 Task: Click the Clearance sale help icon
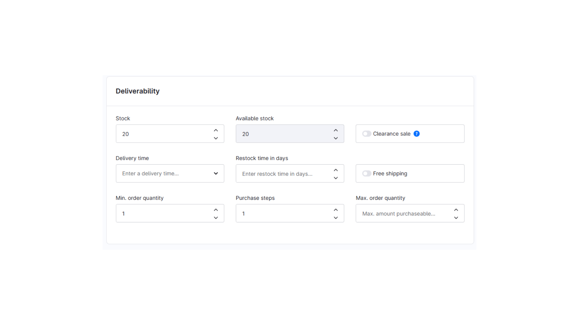pyautogui.click(x=416, y=134)
